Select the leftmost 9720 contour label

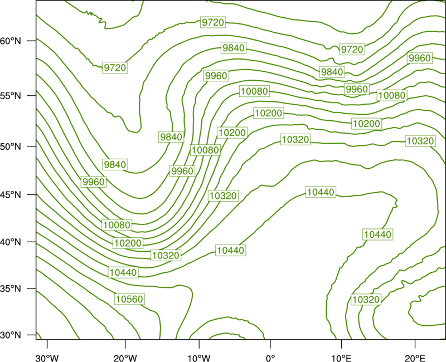pyautogui.click(x=115, y=67)
